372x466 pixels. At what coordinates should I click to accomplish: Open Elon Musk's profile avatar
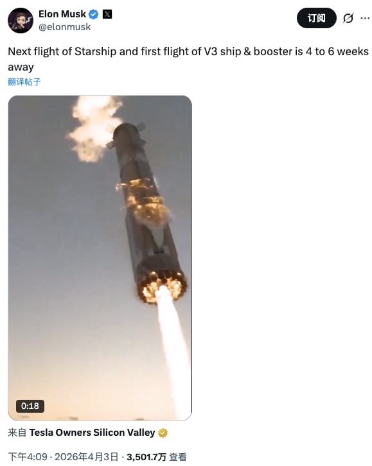21,21
